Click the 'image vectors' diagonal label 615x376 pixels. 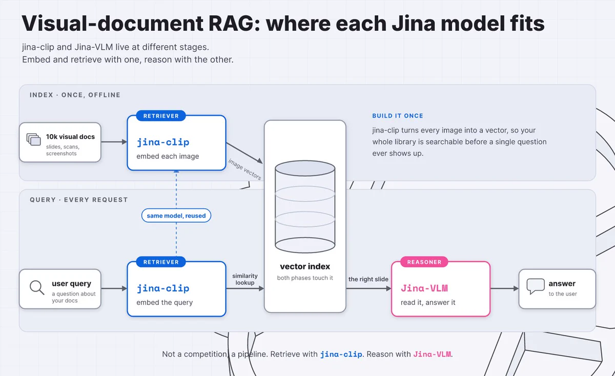pyautogui.click(x=244, y=170)
